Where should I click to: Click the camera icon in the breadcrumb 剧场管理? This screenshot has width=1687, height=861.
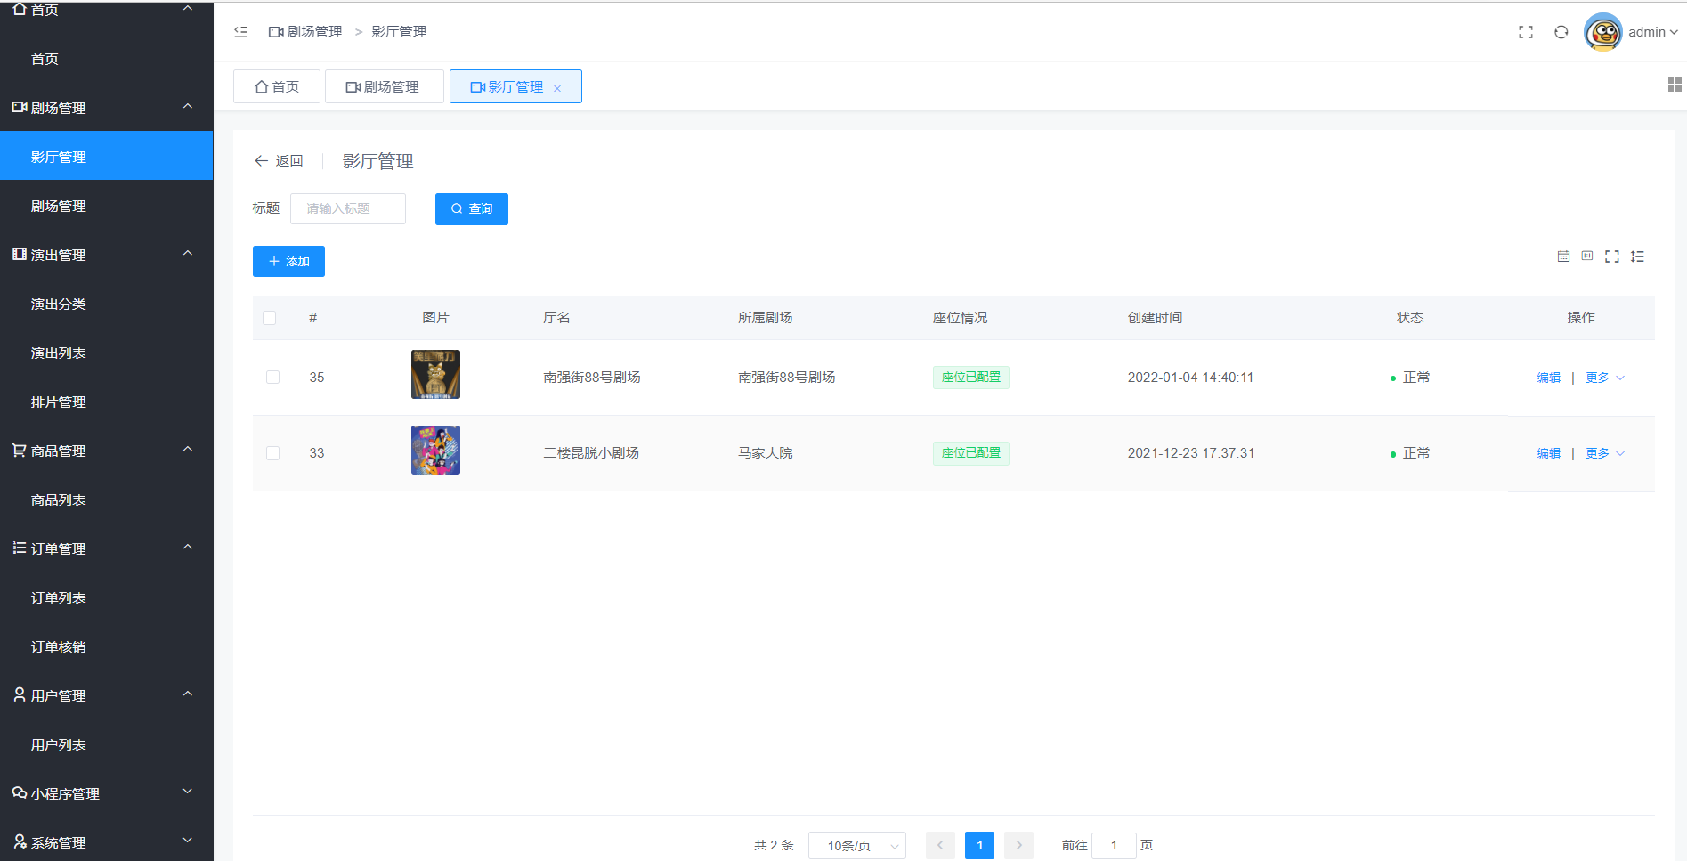(276, 32)
